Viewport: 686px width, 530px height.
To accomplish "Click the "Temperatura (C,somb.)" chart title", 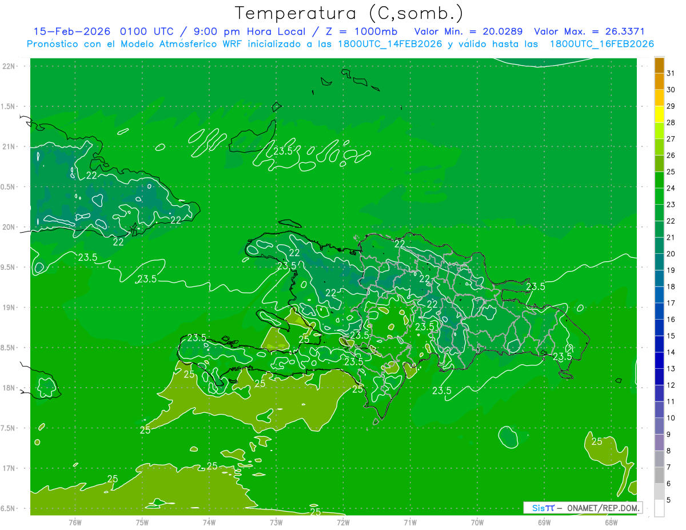I will pyautogui.click(x=349, y=13).
